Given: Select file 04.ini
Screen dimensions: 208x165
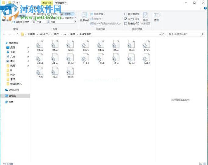Looking at the screenshot, I should [101, 46].
